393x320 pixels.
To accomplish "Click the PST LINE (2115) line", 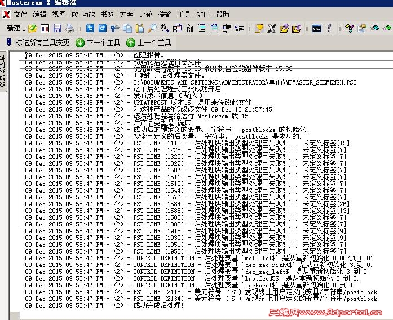I will 201,292.
